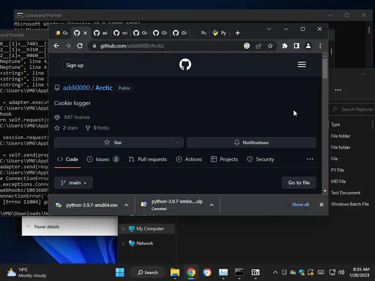
Task: Click the Notifications button
Action: 251,142
